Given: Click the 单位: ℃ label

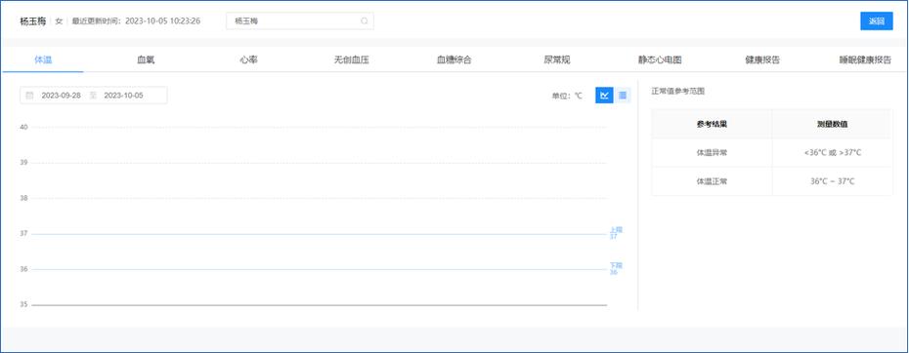Looking at the screenshot, I should click(x=567, y=97).
